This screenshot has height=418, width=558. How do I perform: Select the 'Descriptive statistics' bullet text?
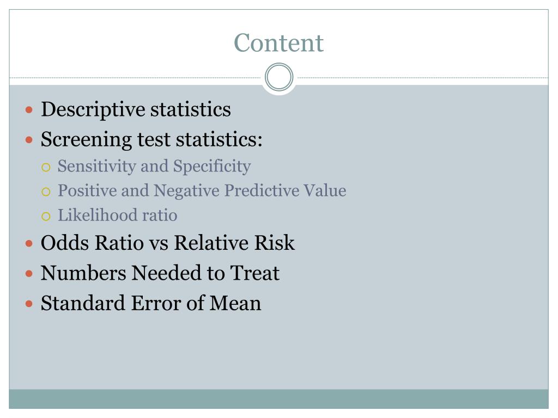(x=136, y=109)
